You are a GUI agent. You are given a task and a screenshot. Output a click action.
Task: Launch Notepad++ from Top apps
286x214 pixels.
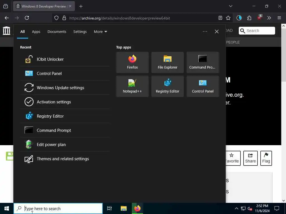[132, 86]
